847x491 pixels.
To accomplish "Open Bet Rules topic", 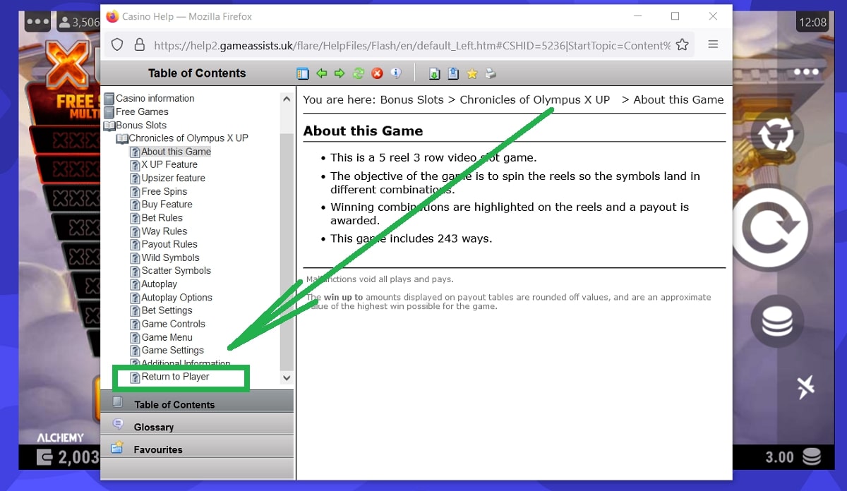I will (156, 217).
